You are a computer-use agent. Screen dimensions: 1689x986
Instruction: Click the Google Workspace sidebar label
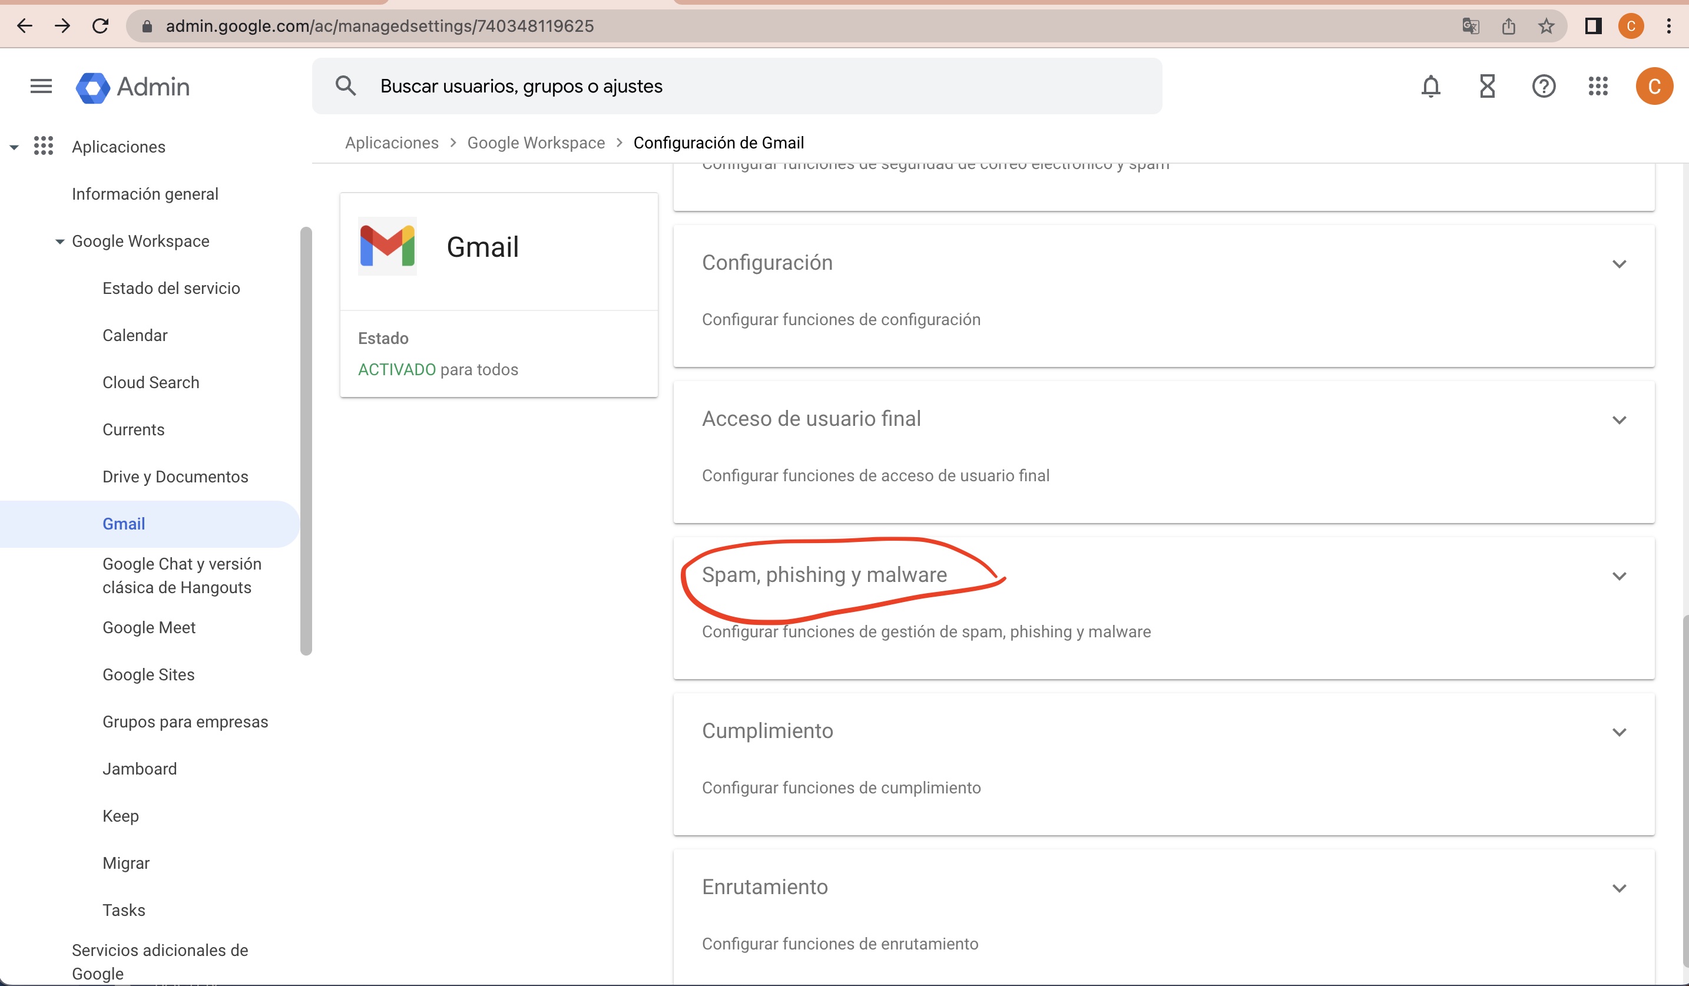[x=141, y=241]
